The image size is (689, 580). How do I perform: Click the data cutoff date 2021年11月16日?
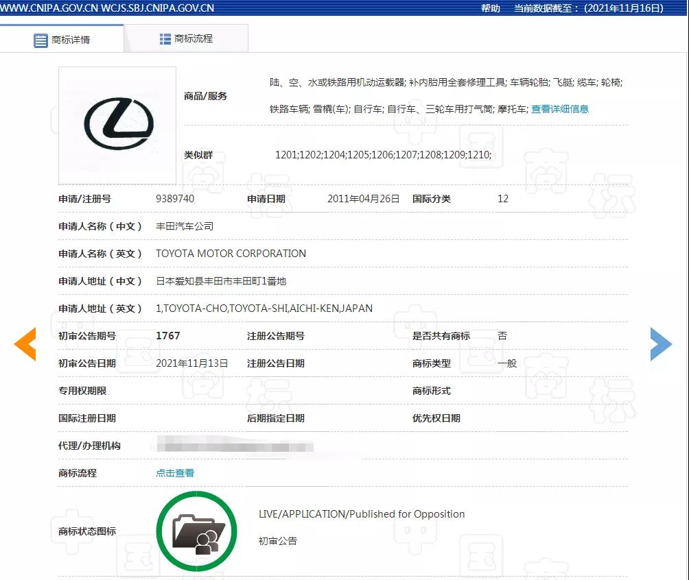tap(624, 8)
